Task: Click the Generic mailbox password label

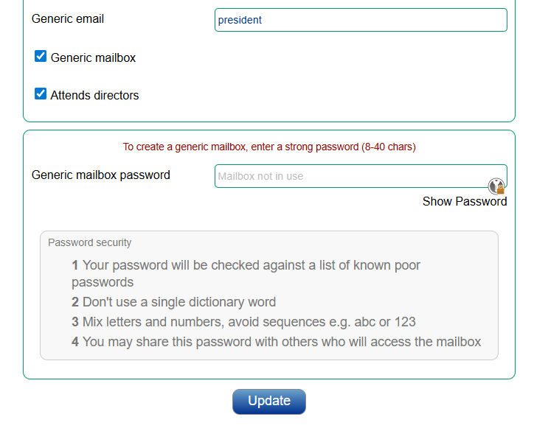Action: [x=101, y=175]
